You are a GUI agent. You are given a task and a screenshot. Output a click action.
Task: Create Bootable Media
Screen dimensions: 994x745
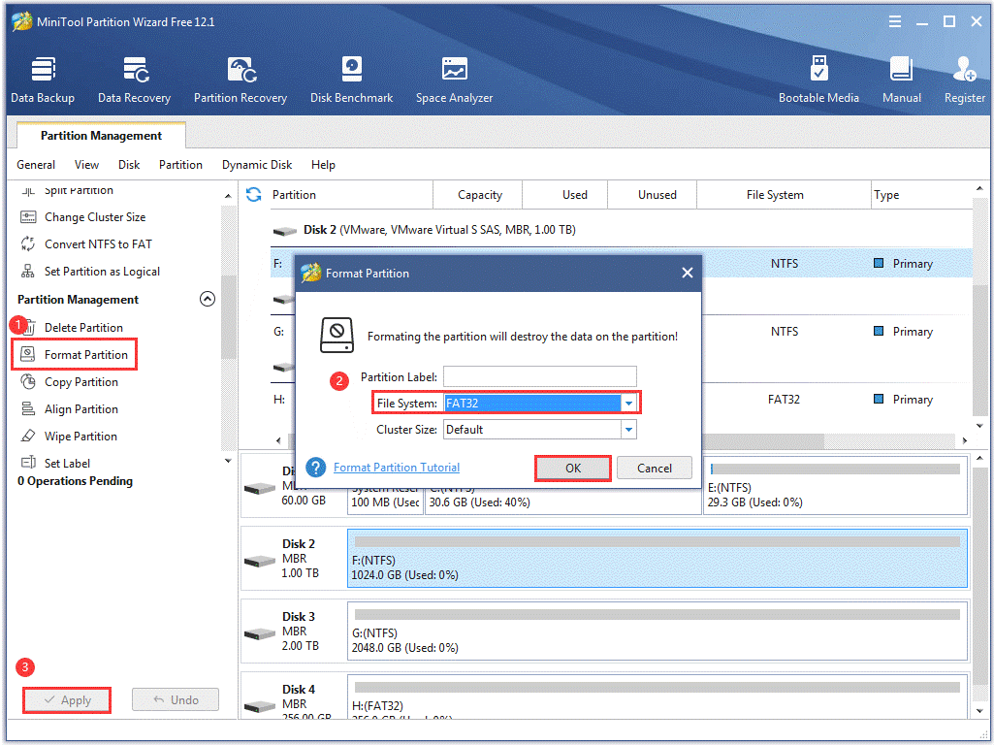pyautogui.click(x=818, y=80)
